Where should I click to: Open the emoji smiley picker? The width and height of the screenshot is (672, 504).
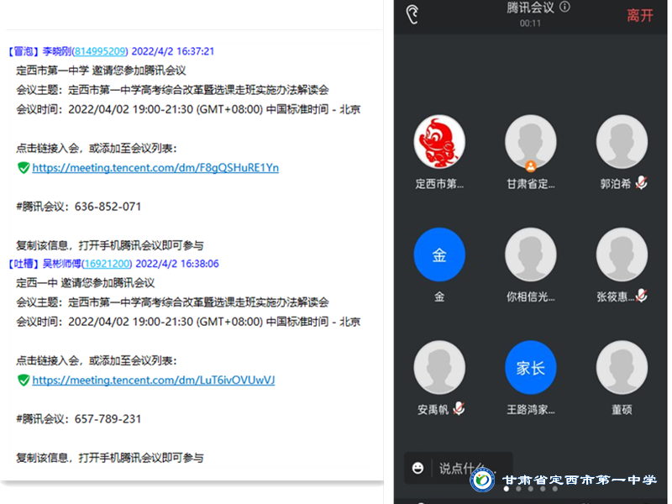417,468
